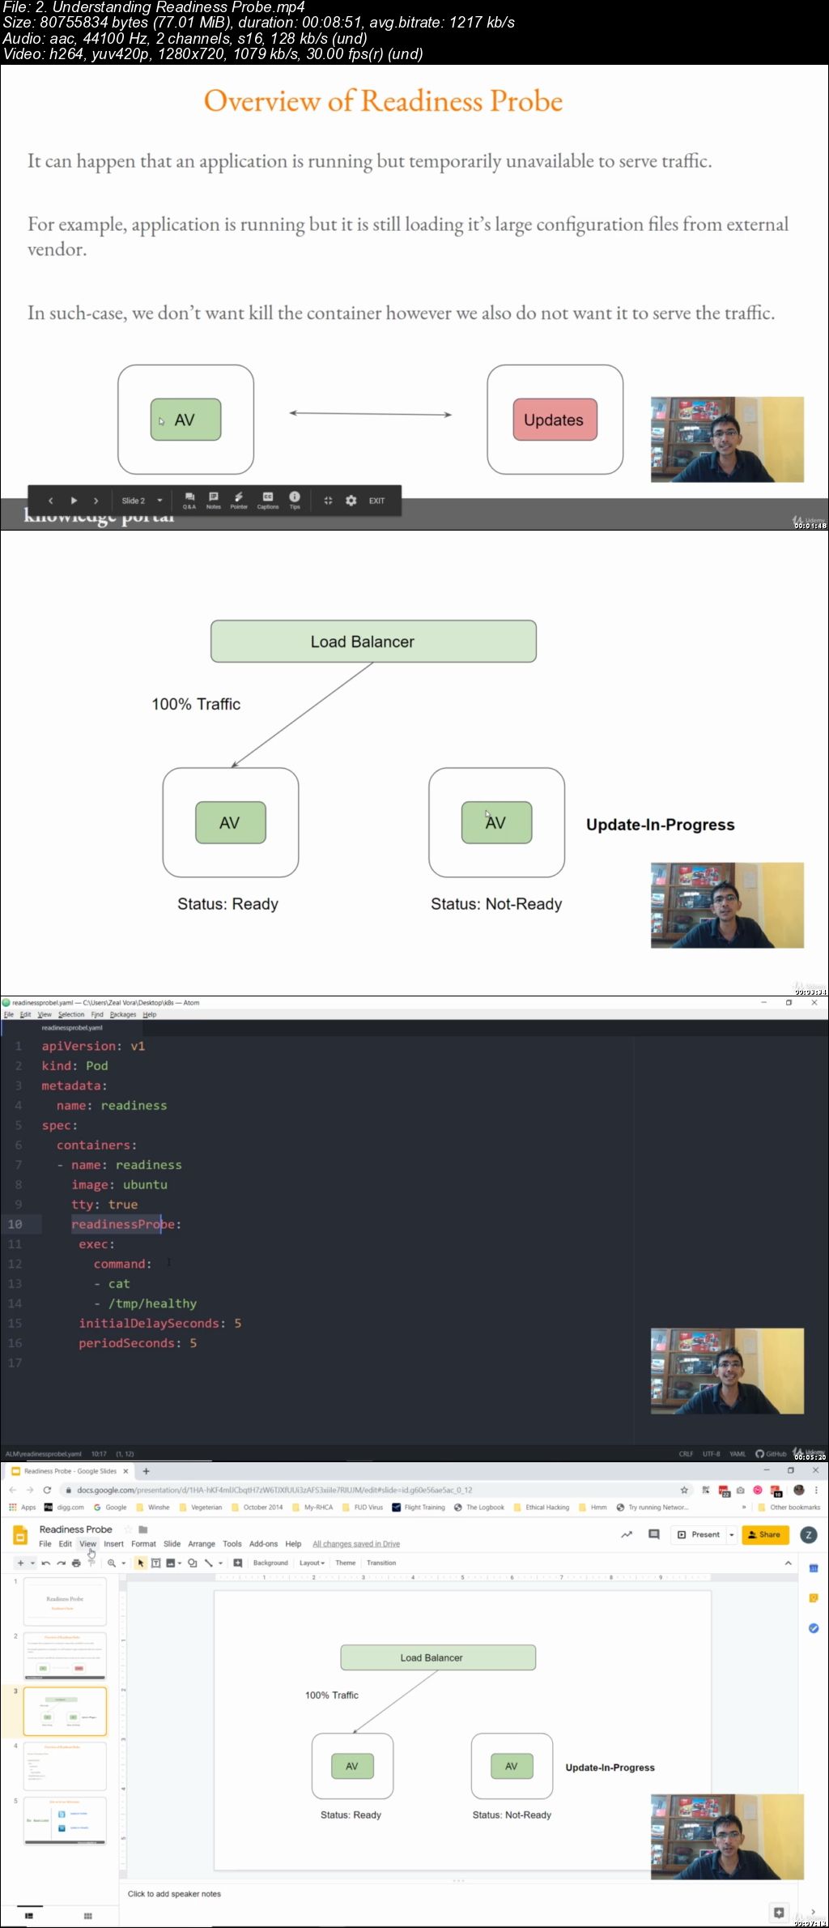829x1928 pixels.
Task: Open the Flight Training bookmark
Action: (x=418, y=1508)
